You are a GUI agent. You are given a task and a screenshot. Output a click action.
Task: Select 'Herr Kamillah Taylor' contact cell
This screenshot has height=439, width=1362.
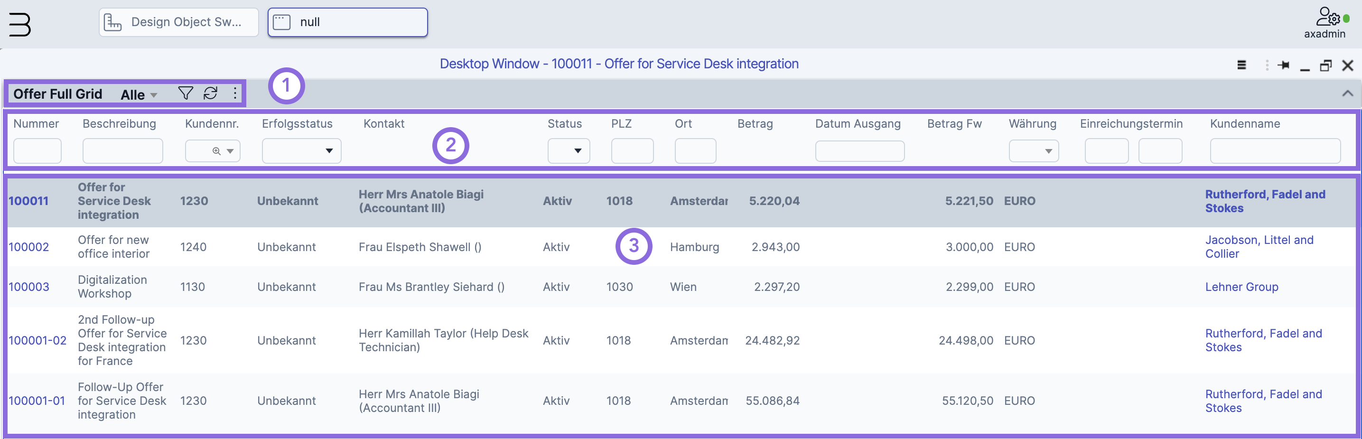443,341
